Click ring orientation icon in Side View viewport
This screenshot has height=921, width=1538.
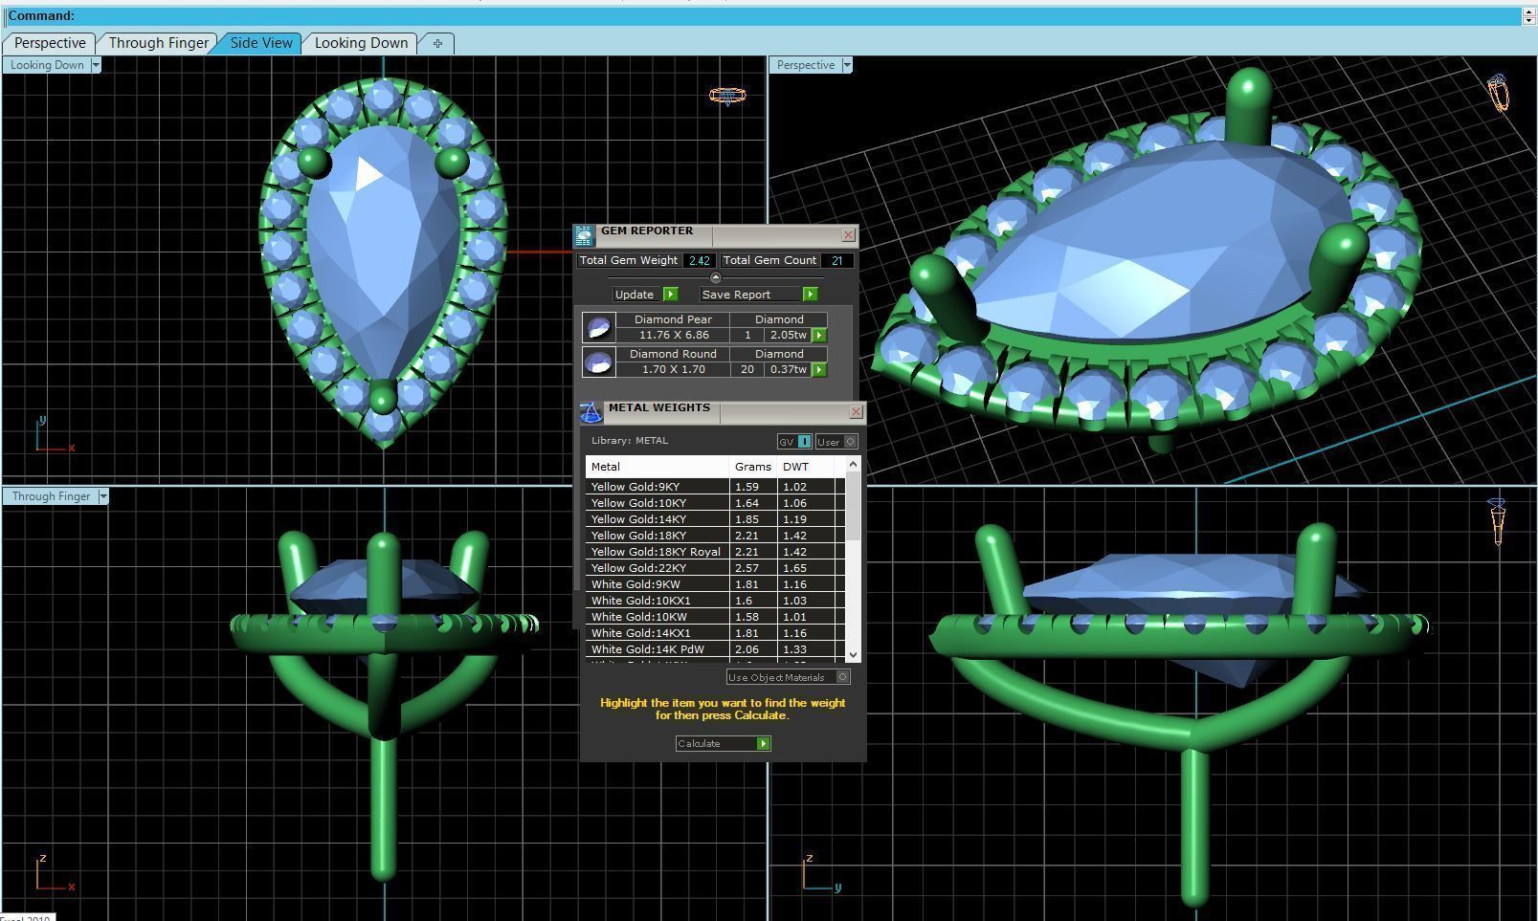coord(1498,520)
